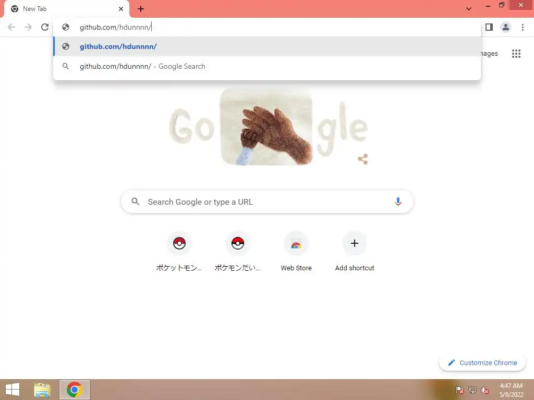
Task: Open the Google apps grid
Action: pos(516,54)
